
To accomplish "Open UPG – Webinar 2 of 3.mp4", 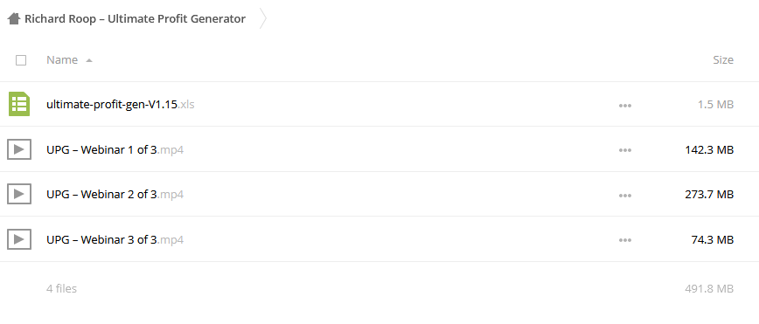I will 115,195.
